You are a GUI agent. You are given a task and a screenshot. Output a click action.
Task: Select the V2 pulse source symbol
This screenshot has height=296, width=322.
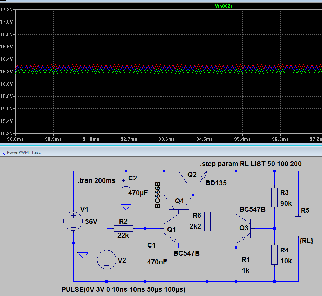tap(107, 259)
